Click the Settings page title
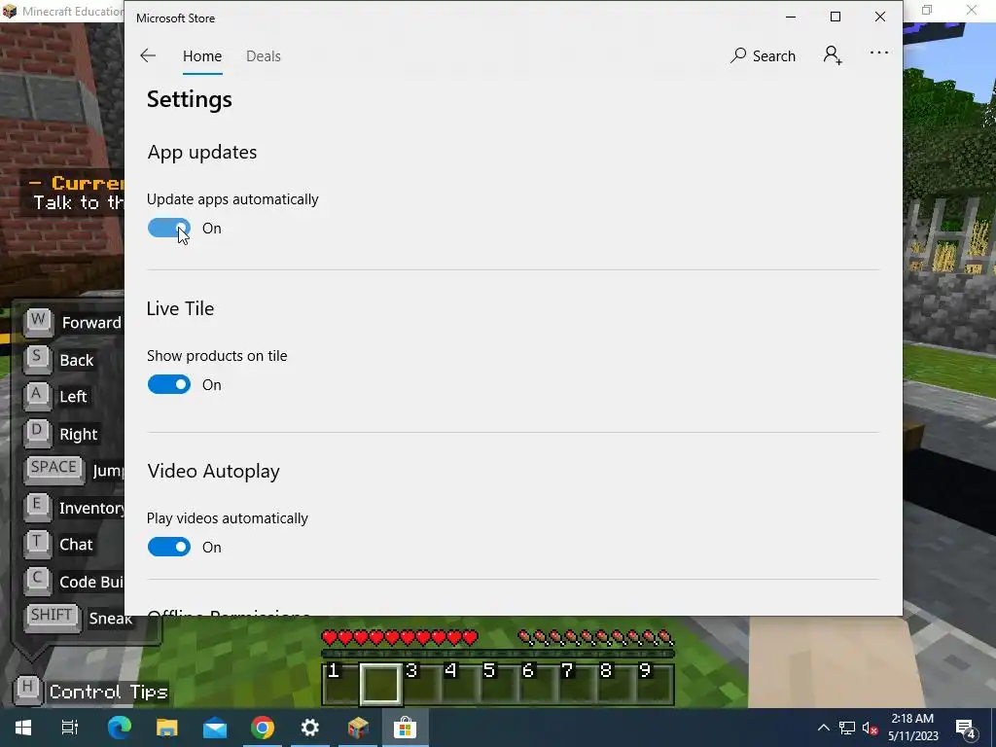Screen dimensions: 996x747 [190, 100]
